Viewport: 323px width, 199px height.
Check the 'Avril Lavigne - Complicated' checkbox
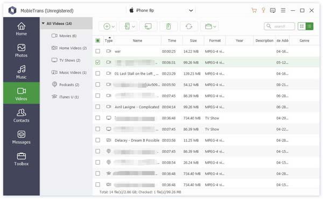pyautogui.click(x=98, y=106)
